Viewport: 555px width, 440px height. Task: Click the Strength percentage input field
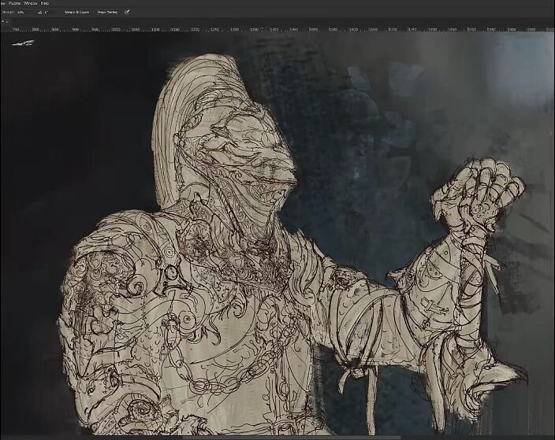(19, 13)
